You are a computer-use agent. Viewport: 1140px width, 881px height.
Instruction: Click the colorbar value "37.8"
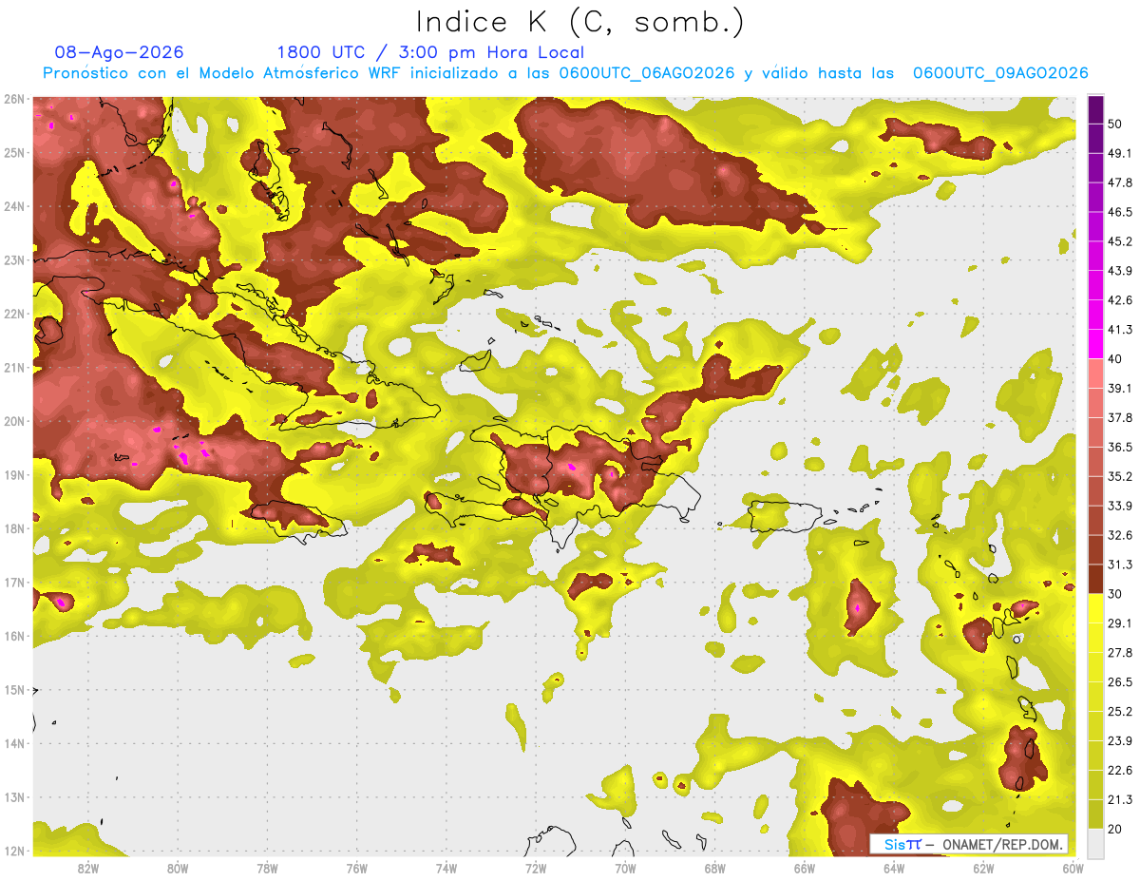click(1120, 417)
